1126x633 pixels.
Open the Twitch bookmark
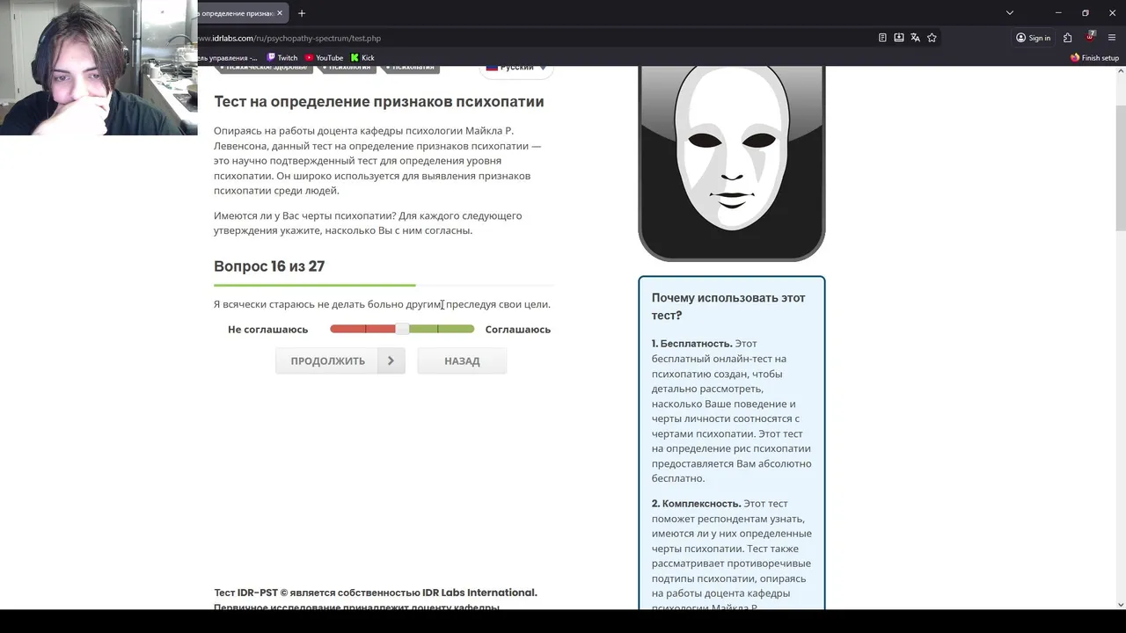(282, 58)
